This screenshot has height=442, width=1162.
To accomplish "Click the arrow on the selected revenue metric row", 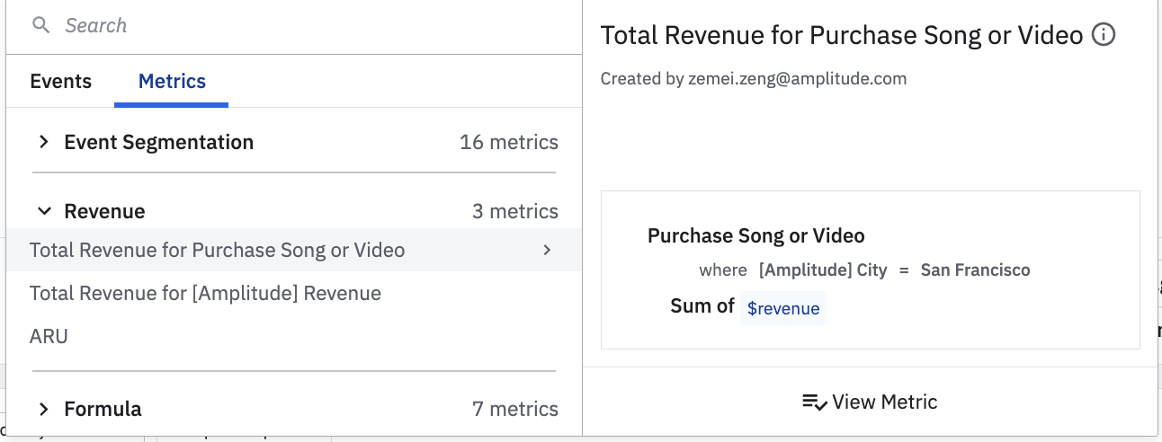I will [547, 250].
